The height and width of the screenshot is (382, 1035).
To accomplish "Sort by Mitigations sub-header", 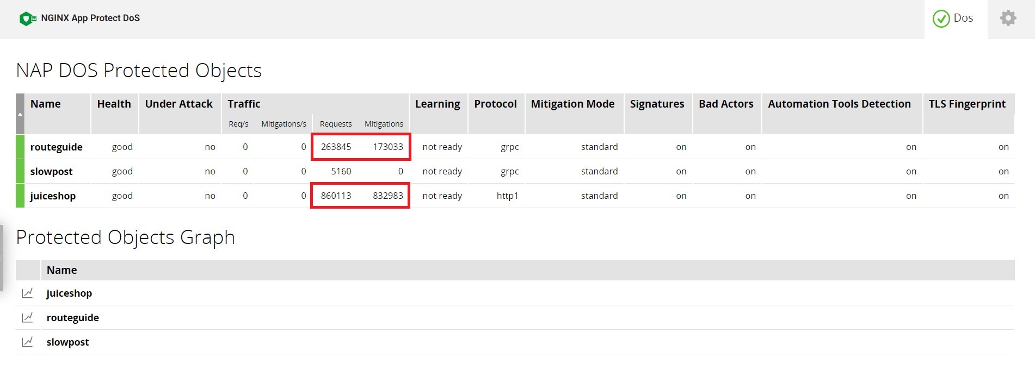I will tap(384, 124).
